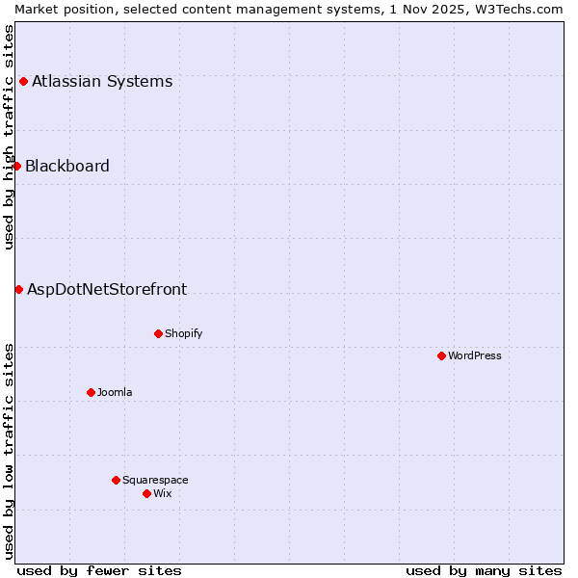Click the 'used by high traffic sites' label

pyautogui.click(x=9, y=137)
